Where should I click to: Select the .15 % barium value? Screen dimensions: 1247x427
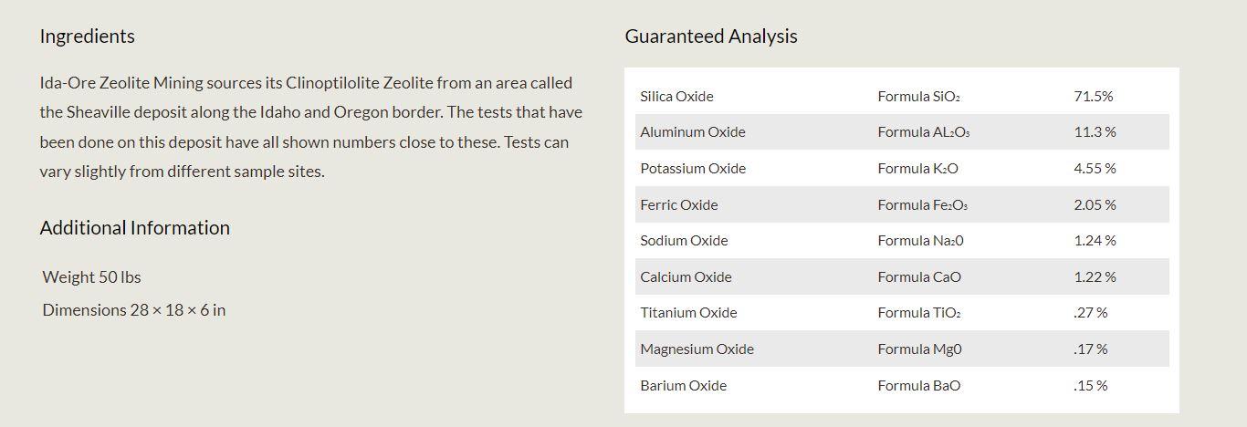pos(1090,386)
